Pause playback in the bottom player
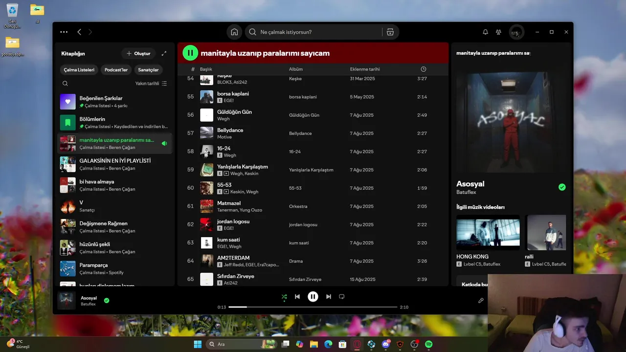Viewport: 626px width, 352px height. click(x=313, y=296)
